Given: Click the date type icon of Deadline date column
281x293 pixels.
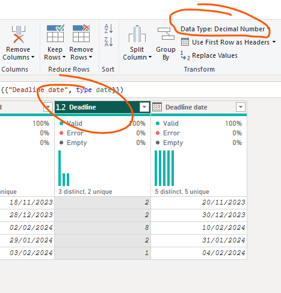Looking at the screenshot, I should 157,107.
